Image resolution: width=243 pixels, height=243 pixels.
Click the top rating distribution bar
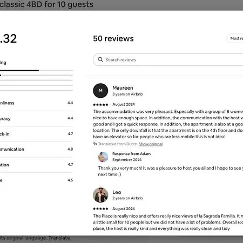click(36, 70)
